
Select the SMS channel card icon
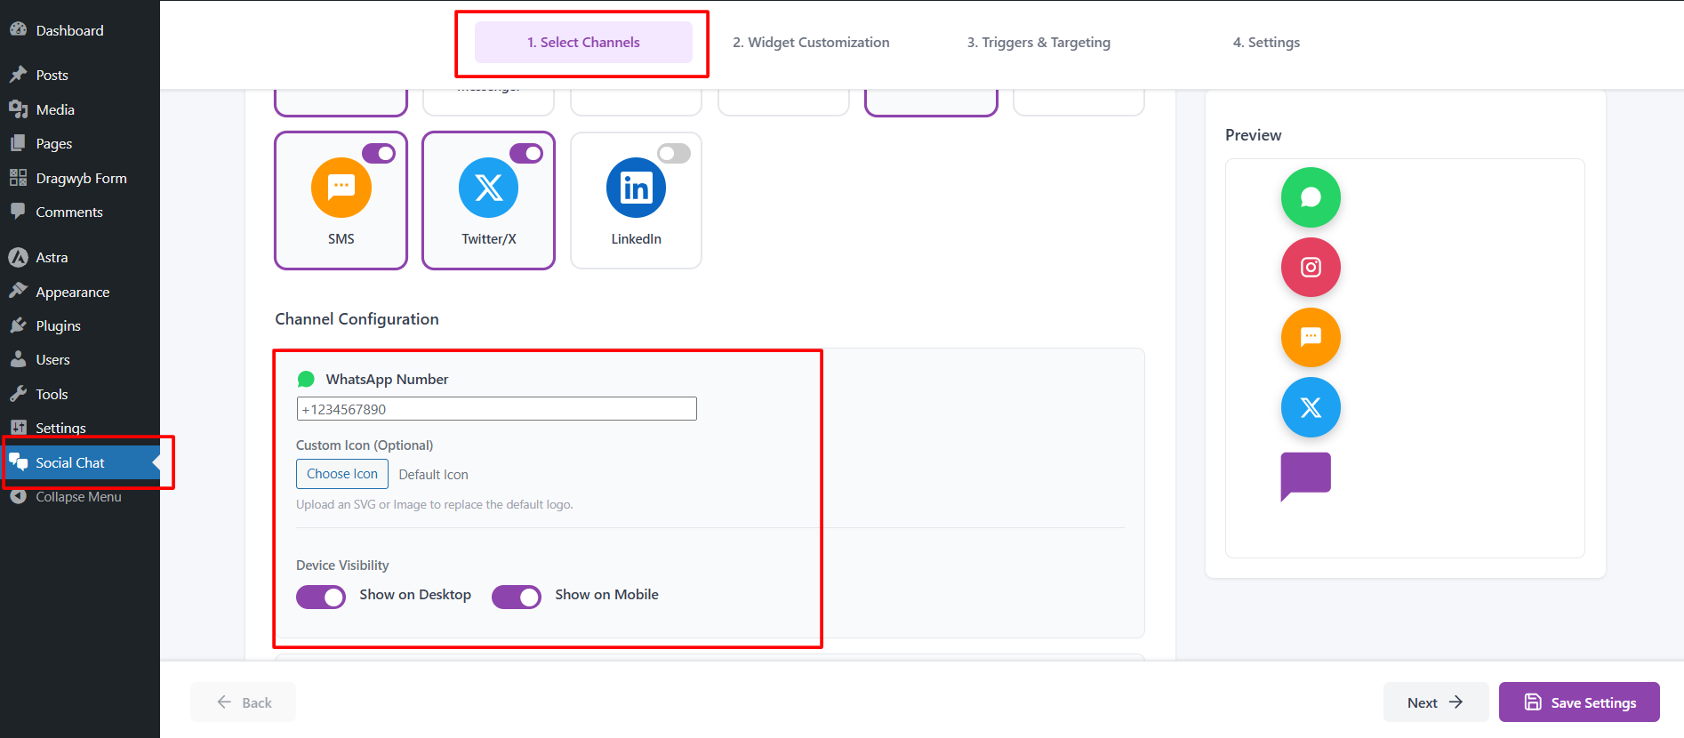point(341,189)
